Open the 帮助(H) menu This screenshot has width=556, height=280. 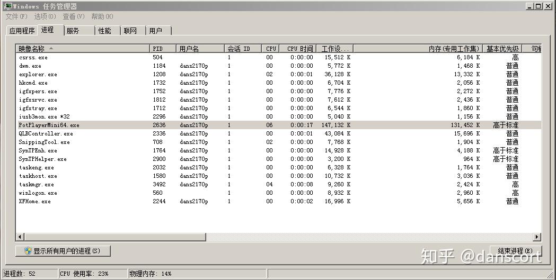click(102, 16)
